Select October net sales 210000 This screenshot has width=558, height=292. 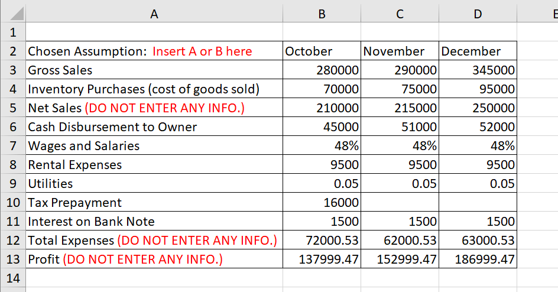tap(322, 108)
